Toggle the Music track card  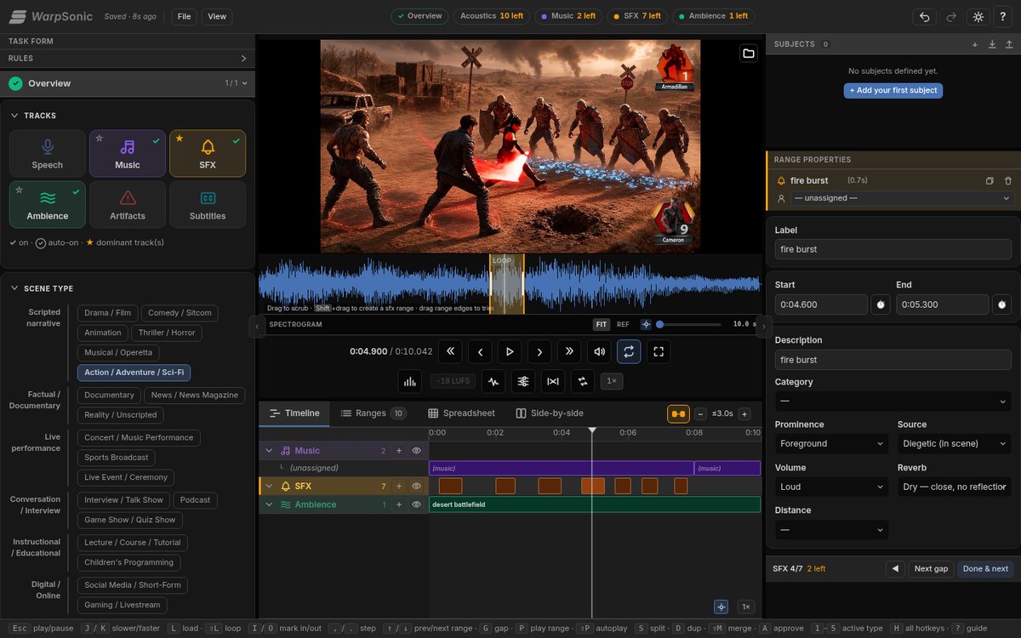[128, 153]
